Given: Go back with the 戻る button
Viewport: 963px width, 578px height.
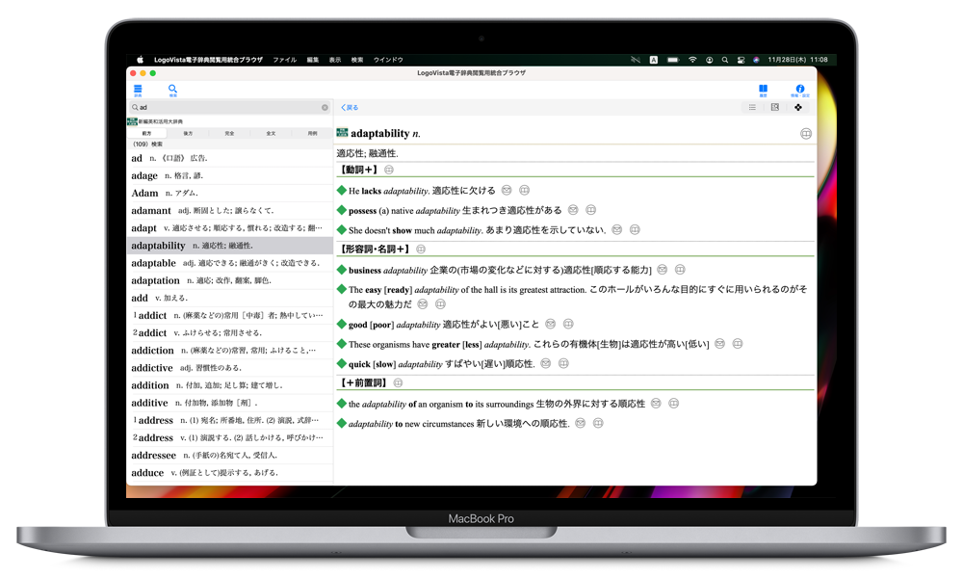Looking at the screenshot, I should pyautogui.click(x=350, y=108).
